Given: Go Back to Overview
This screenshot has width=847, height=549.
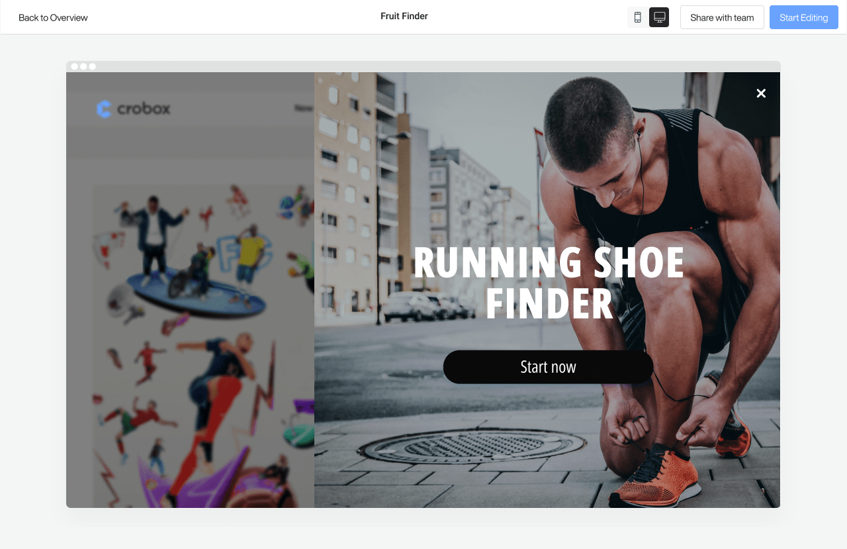Looking at the screenshot, I should (x=53, y=17).
